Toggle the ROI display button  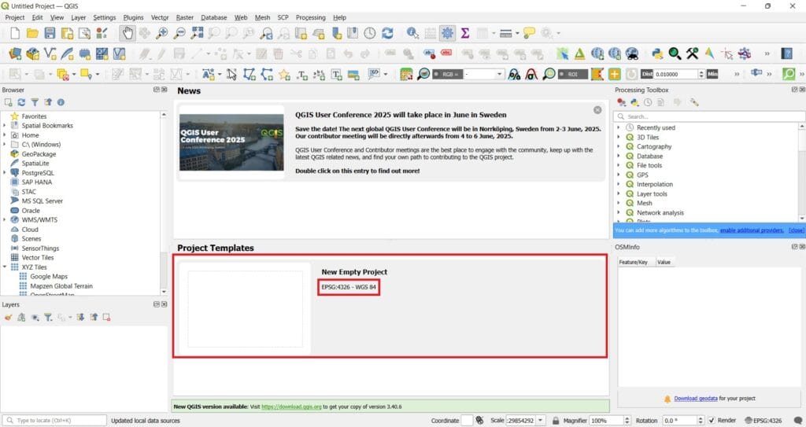pos(573,75)
